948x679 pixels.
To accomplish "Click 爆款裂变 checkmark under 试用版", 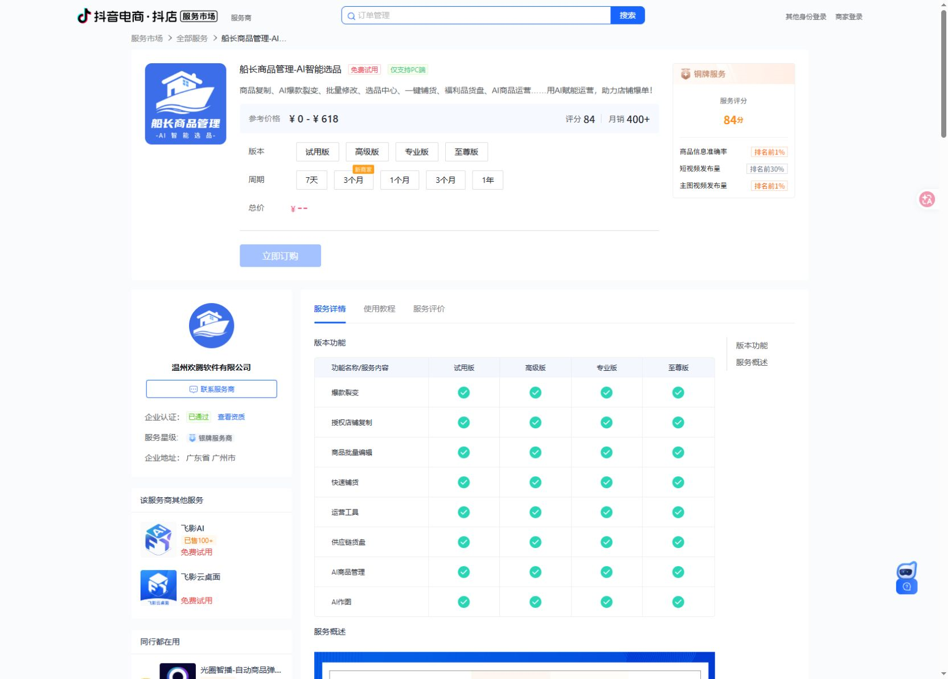I will pos(464,392).
